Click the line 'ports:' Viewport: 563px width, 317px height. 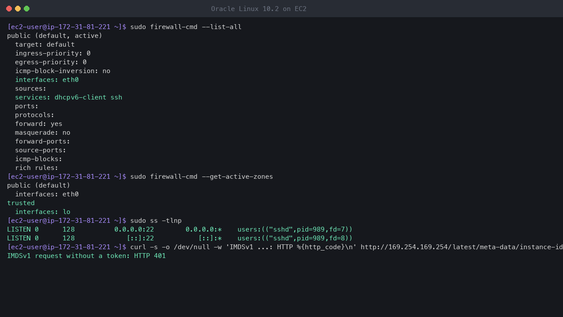click(x=27, y=106)
